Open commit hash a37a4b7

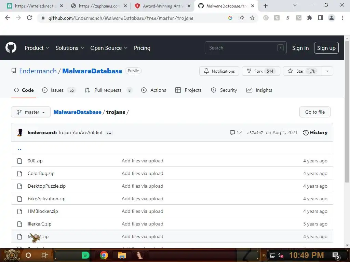255,133
